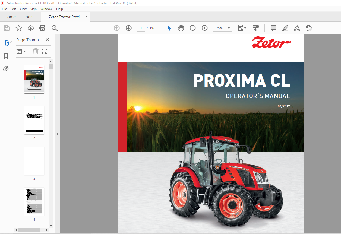Viewport: 341px width, 234px height.
Task: Select page 1 thumbnail
Action: [x=34, y=79]
